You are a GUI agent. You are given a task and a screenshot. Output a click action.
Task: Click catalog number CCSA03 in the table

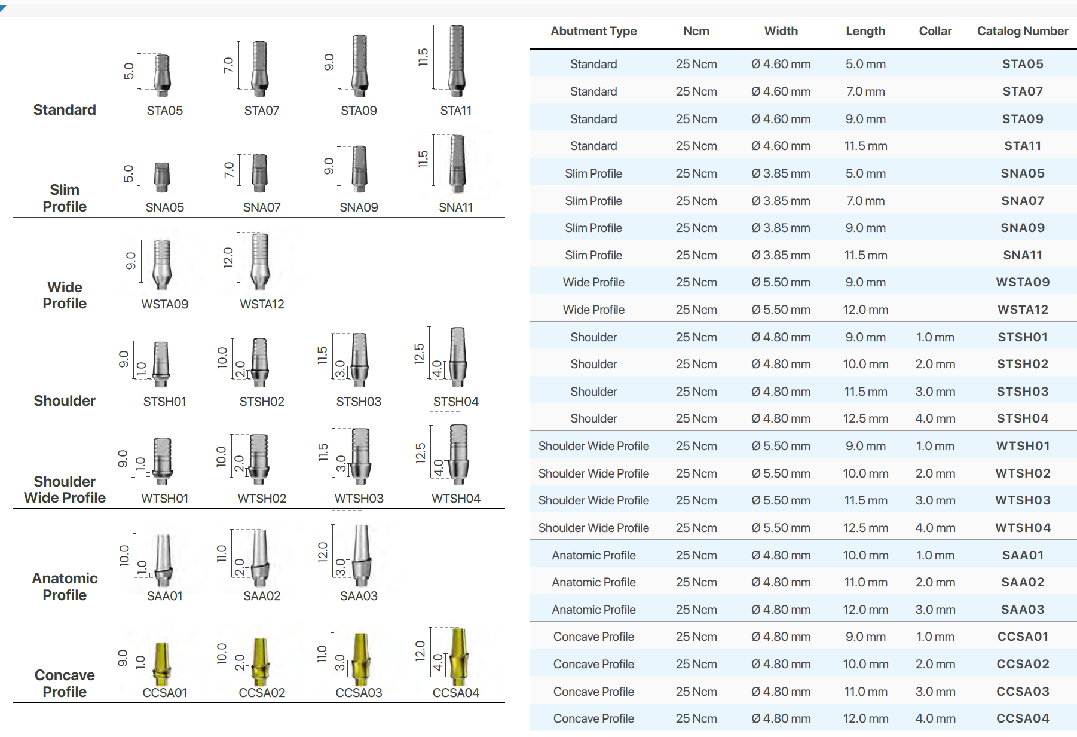tap(1022, 692)
